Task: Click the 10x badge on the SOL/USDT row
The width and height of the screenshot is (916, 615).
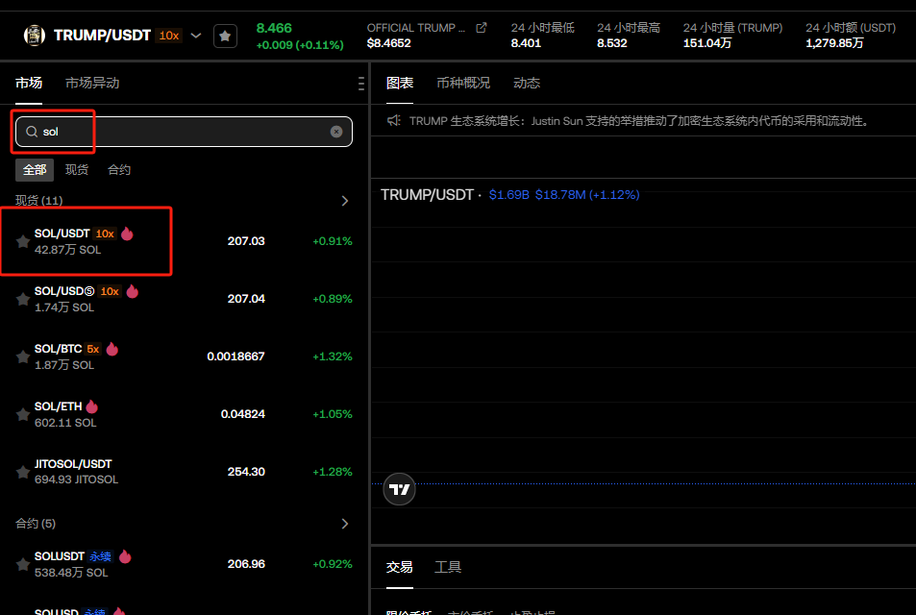Action: pyautogui.click(x=105, y=234)
